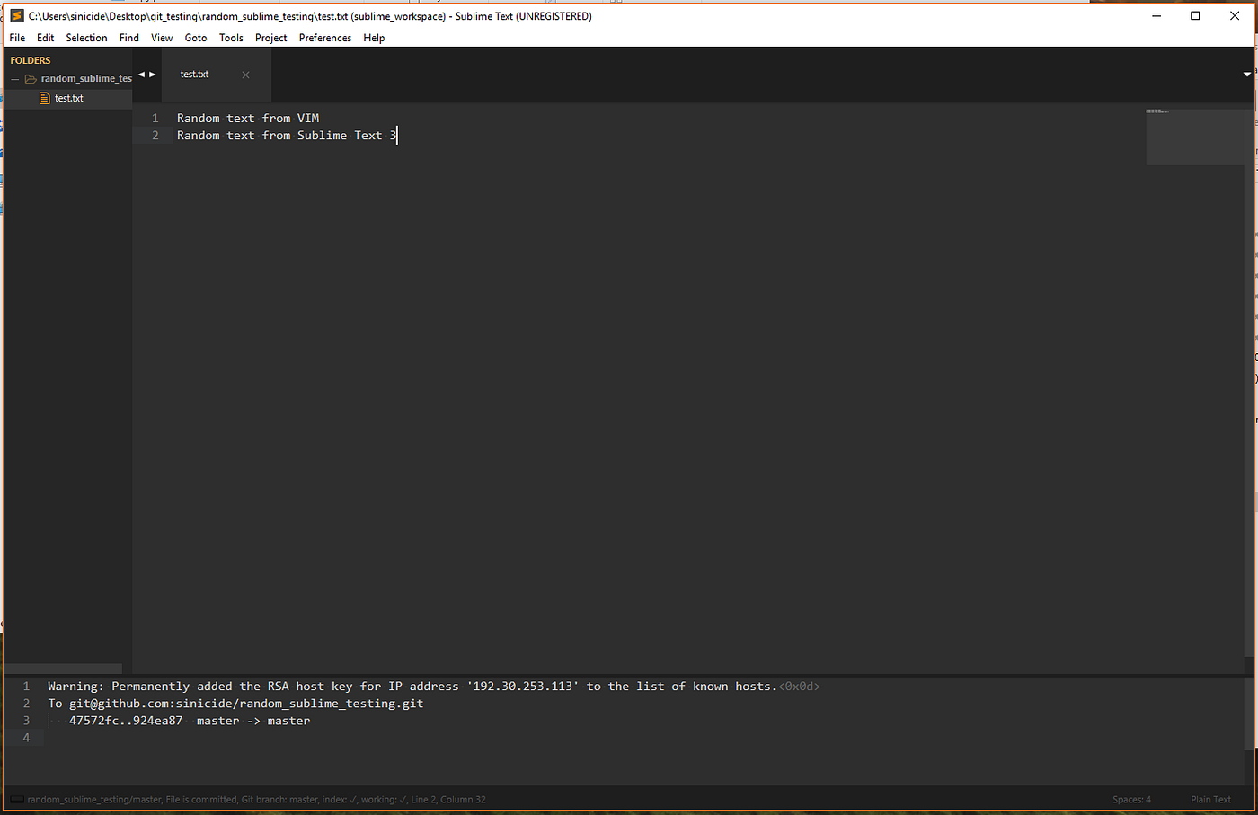Open the Preferences menu

click(324, 38)
